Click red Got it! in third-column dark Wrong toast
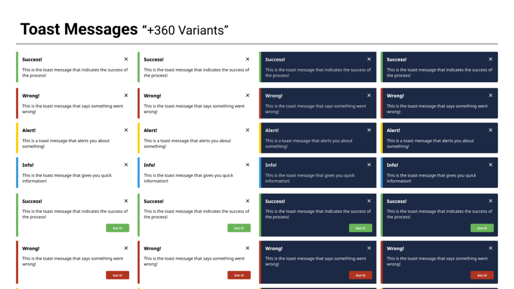This screenshot has width=514, height=289. tap(360, 275)
